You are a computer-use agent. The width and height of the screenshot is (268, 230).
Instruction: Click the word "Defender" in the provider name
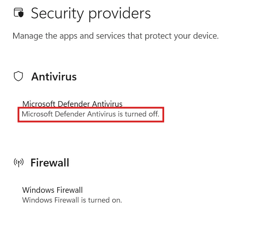pyautogui.click(x=74, y=104)
